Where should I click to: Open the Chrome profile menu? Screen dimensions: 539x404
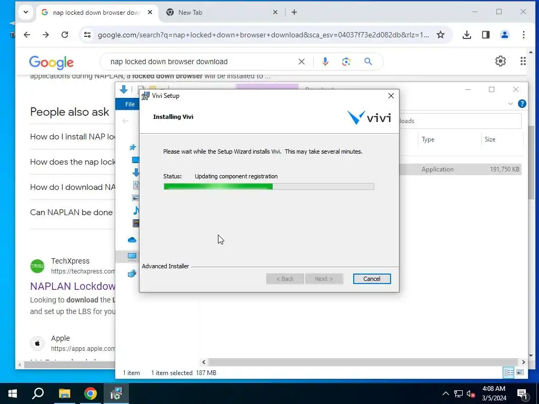pos(504,35)
